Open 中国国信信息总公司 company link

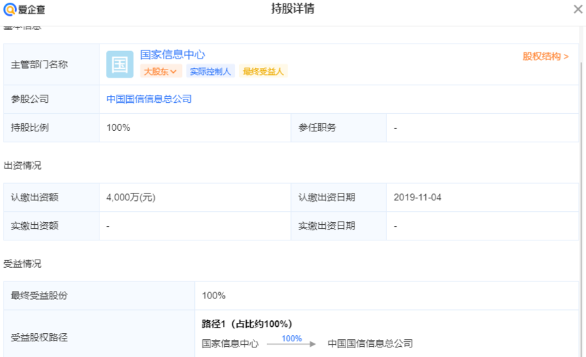149,99
